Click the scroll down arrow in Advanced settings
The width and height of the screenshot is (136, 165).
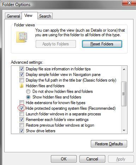coord(124,130)
